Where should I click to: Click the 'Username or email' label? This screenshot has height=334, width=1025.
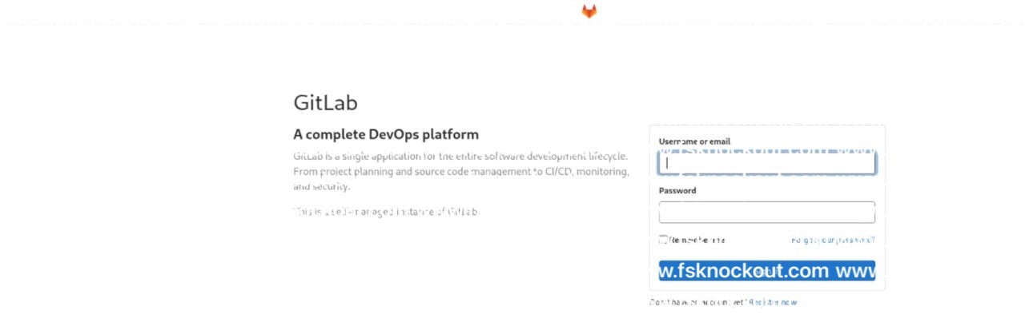tap(694, 141)
